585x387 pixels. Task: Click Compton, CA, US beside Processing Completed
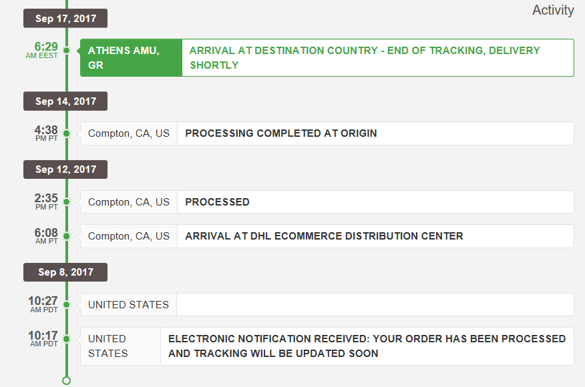[x=129, y=133]
